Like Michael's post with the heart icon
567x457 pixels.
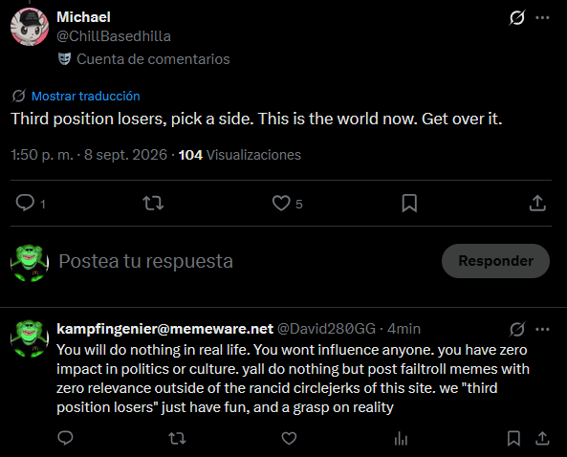281,203
